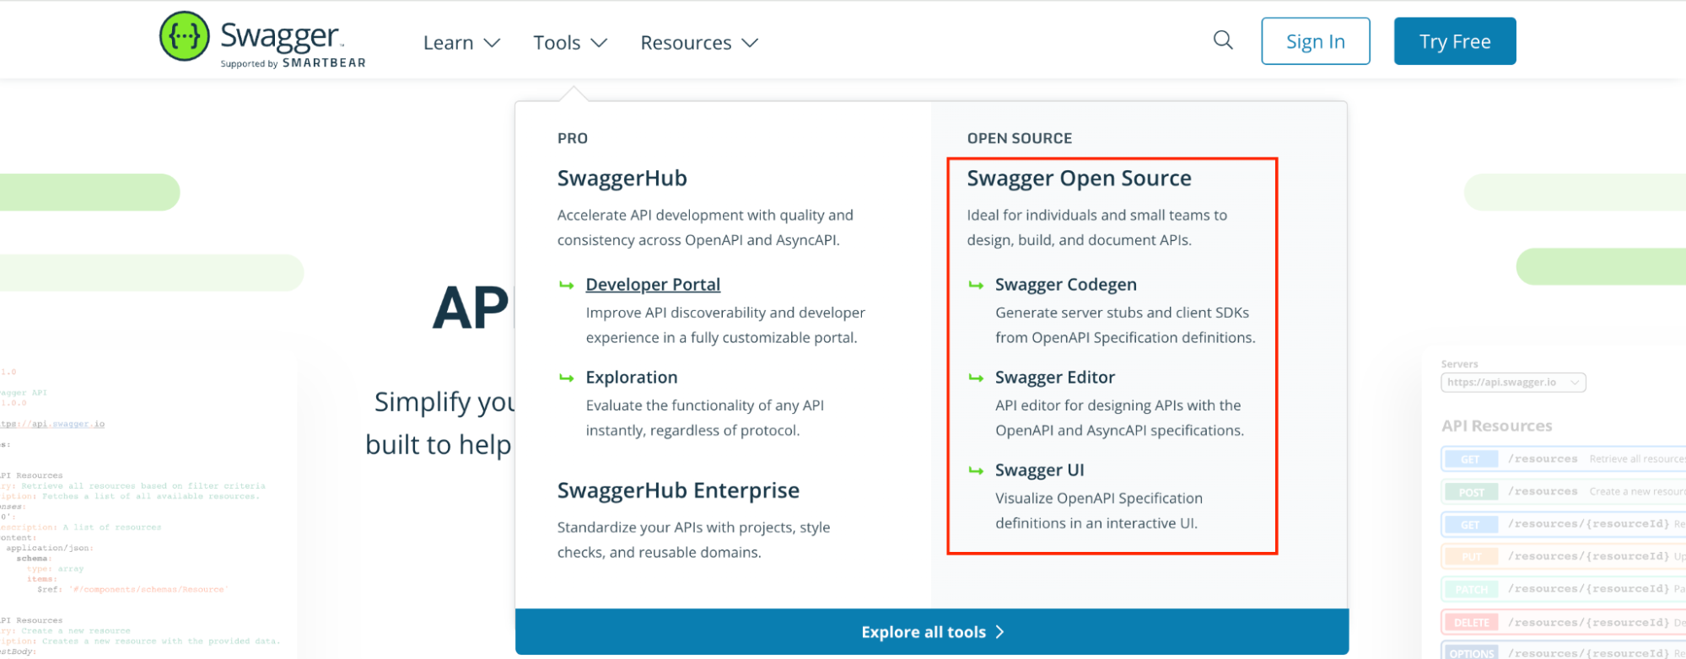Open Swagger Open Source heading link
The height and width of the screenshot is (659, 1686).
(1079, 179)
